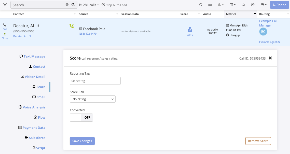This screenshot has width=290, height=154.
Task: Click Stop Auto Load
Action: click(x=114, y=5)
